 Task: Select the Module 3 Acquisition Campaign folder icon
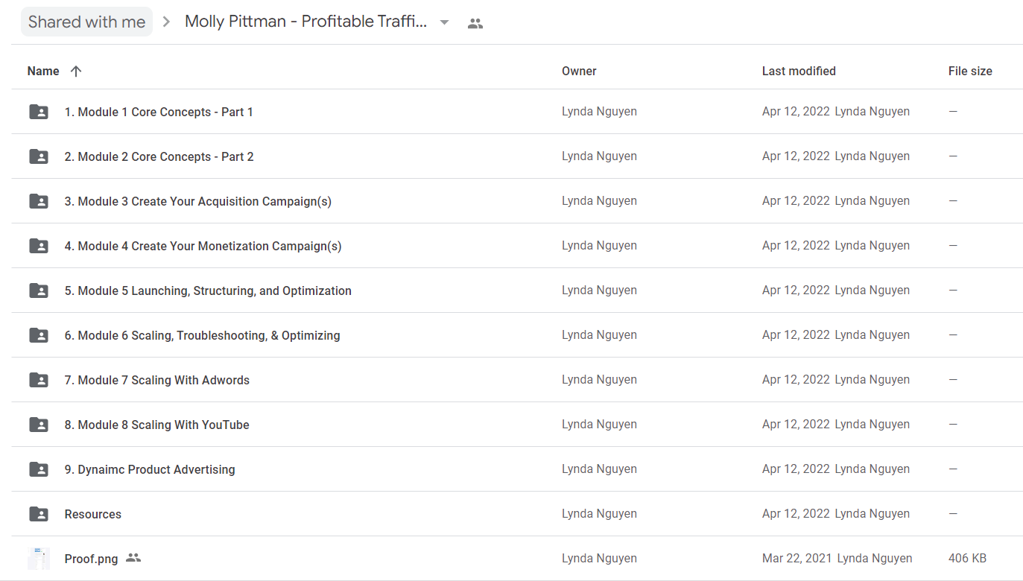pos(39,201)
